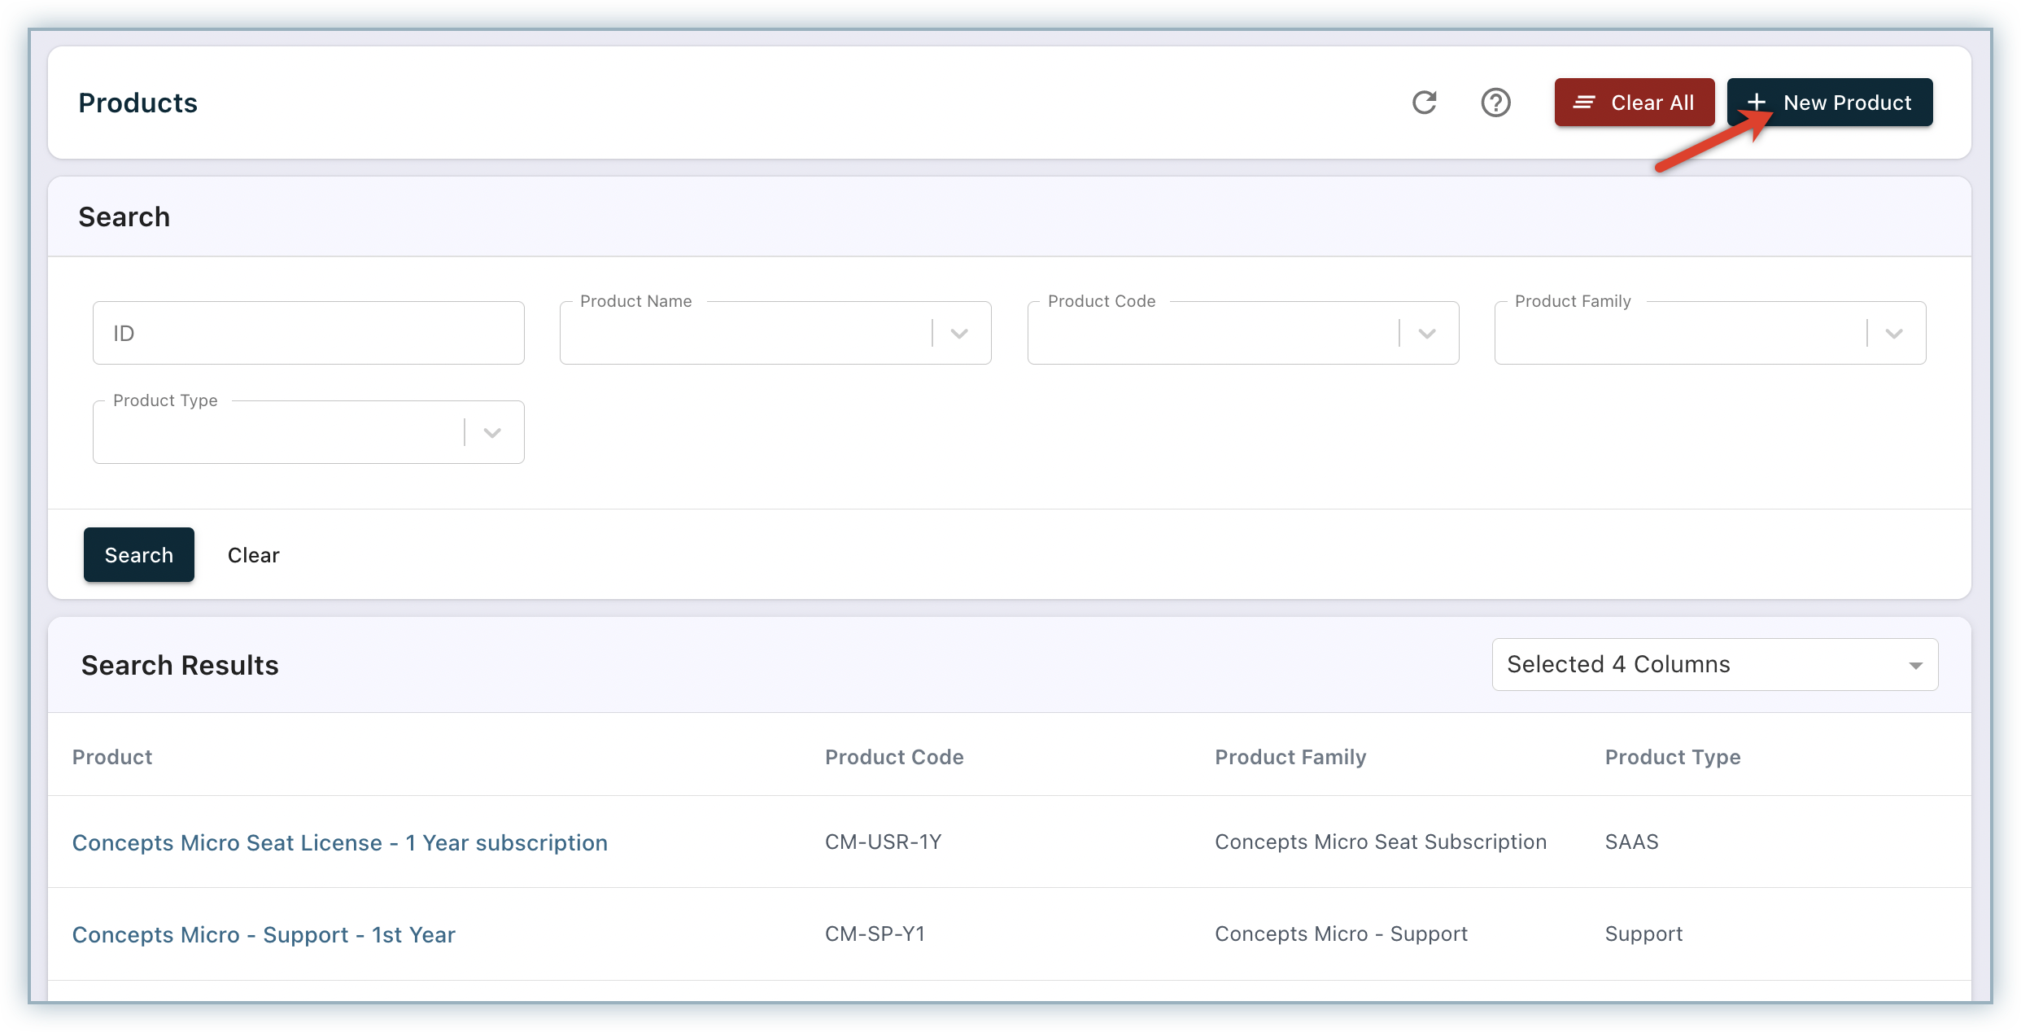The width and height of the screenshot is (2021, 1032).
Task: Click the Product Family column header
Action: pyautogui.click(x=1290, y=757)
